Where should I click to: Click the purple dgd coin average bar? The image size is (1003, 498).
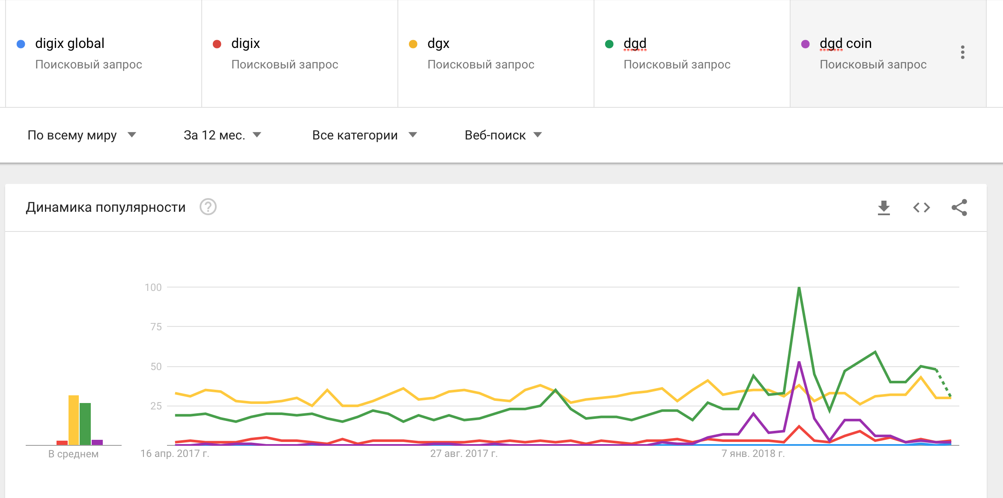click(97, 442)
